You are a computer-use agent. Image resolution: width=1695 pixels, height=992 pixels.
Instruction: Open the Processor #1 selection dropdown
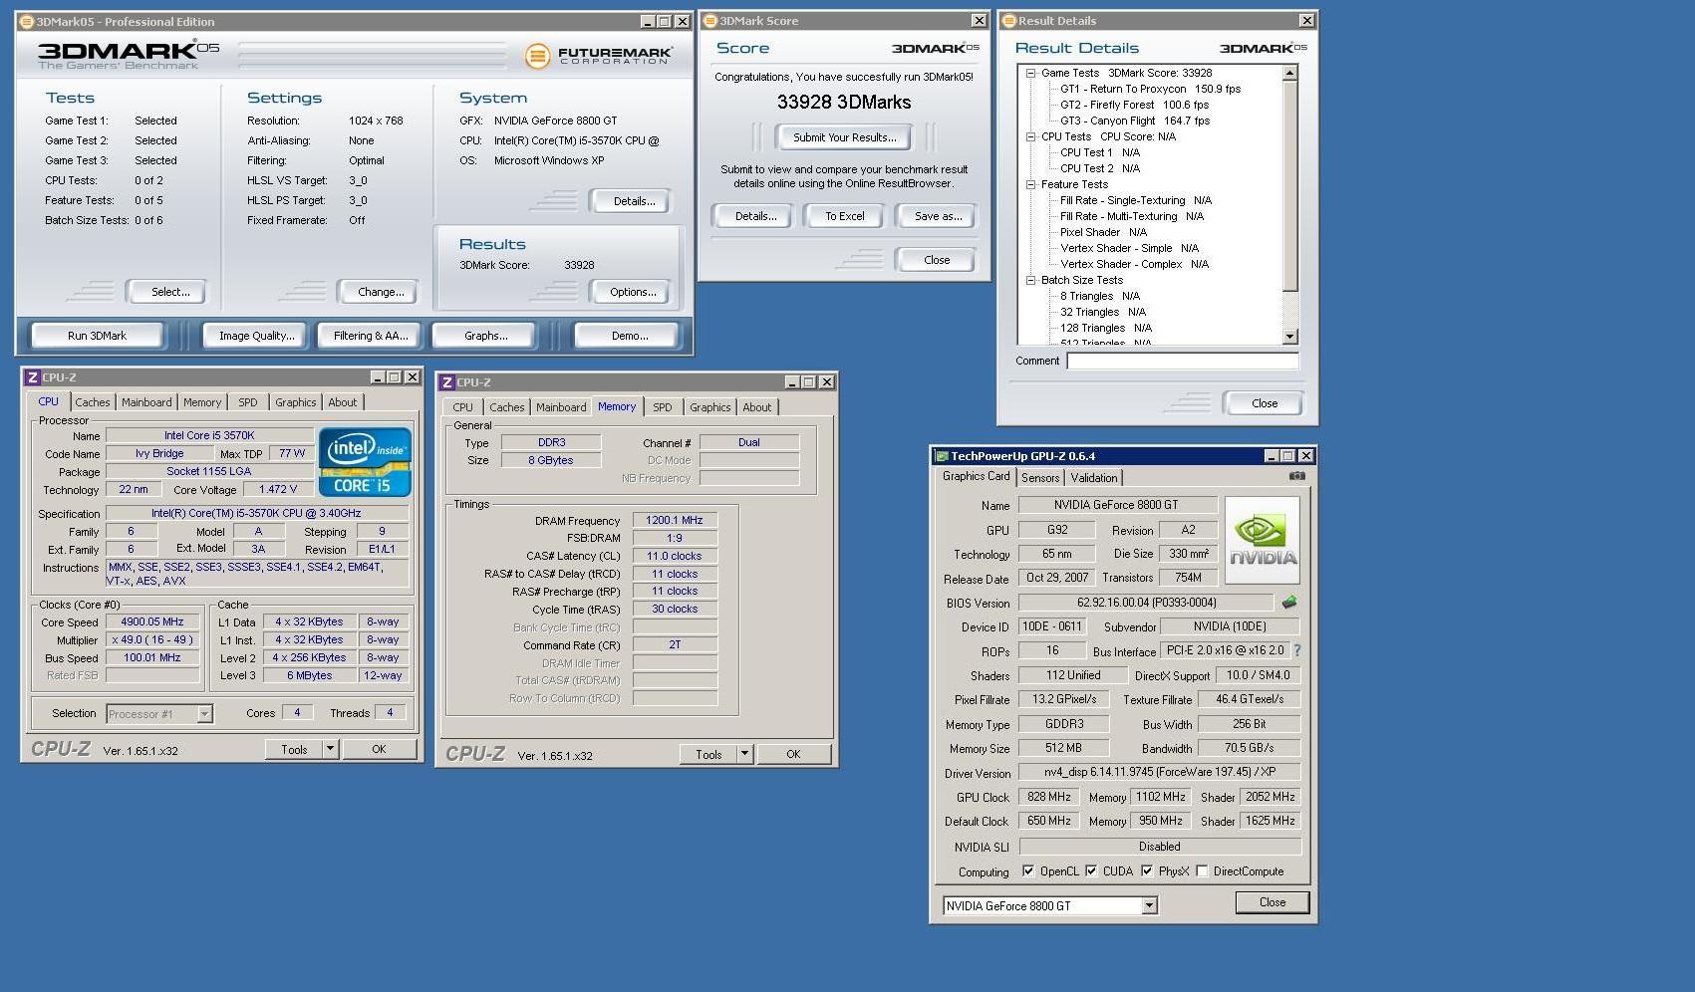coord(204,714)
